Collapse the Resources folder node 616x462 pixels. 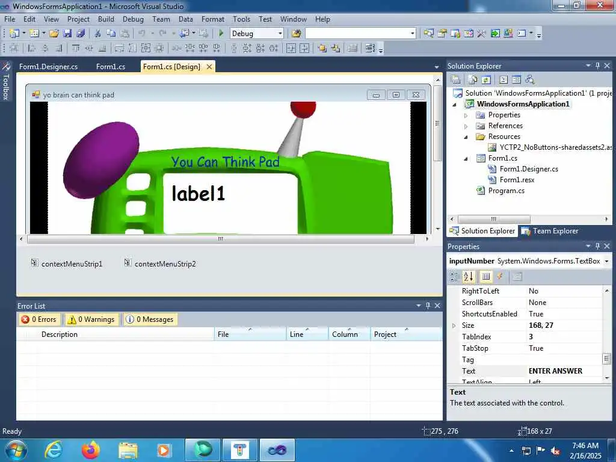point(466,137)
